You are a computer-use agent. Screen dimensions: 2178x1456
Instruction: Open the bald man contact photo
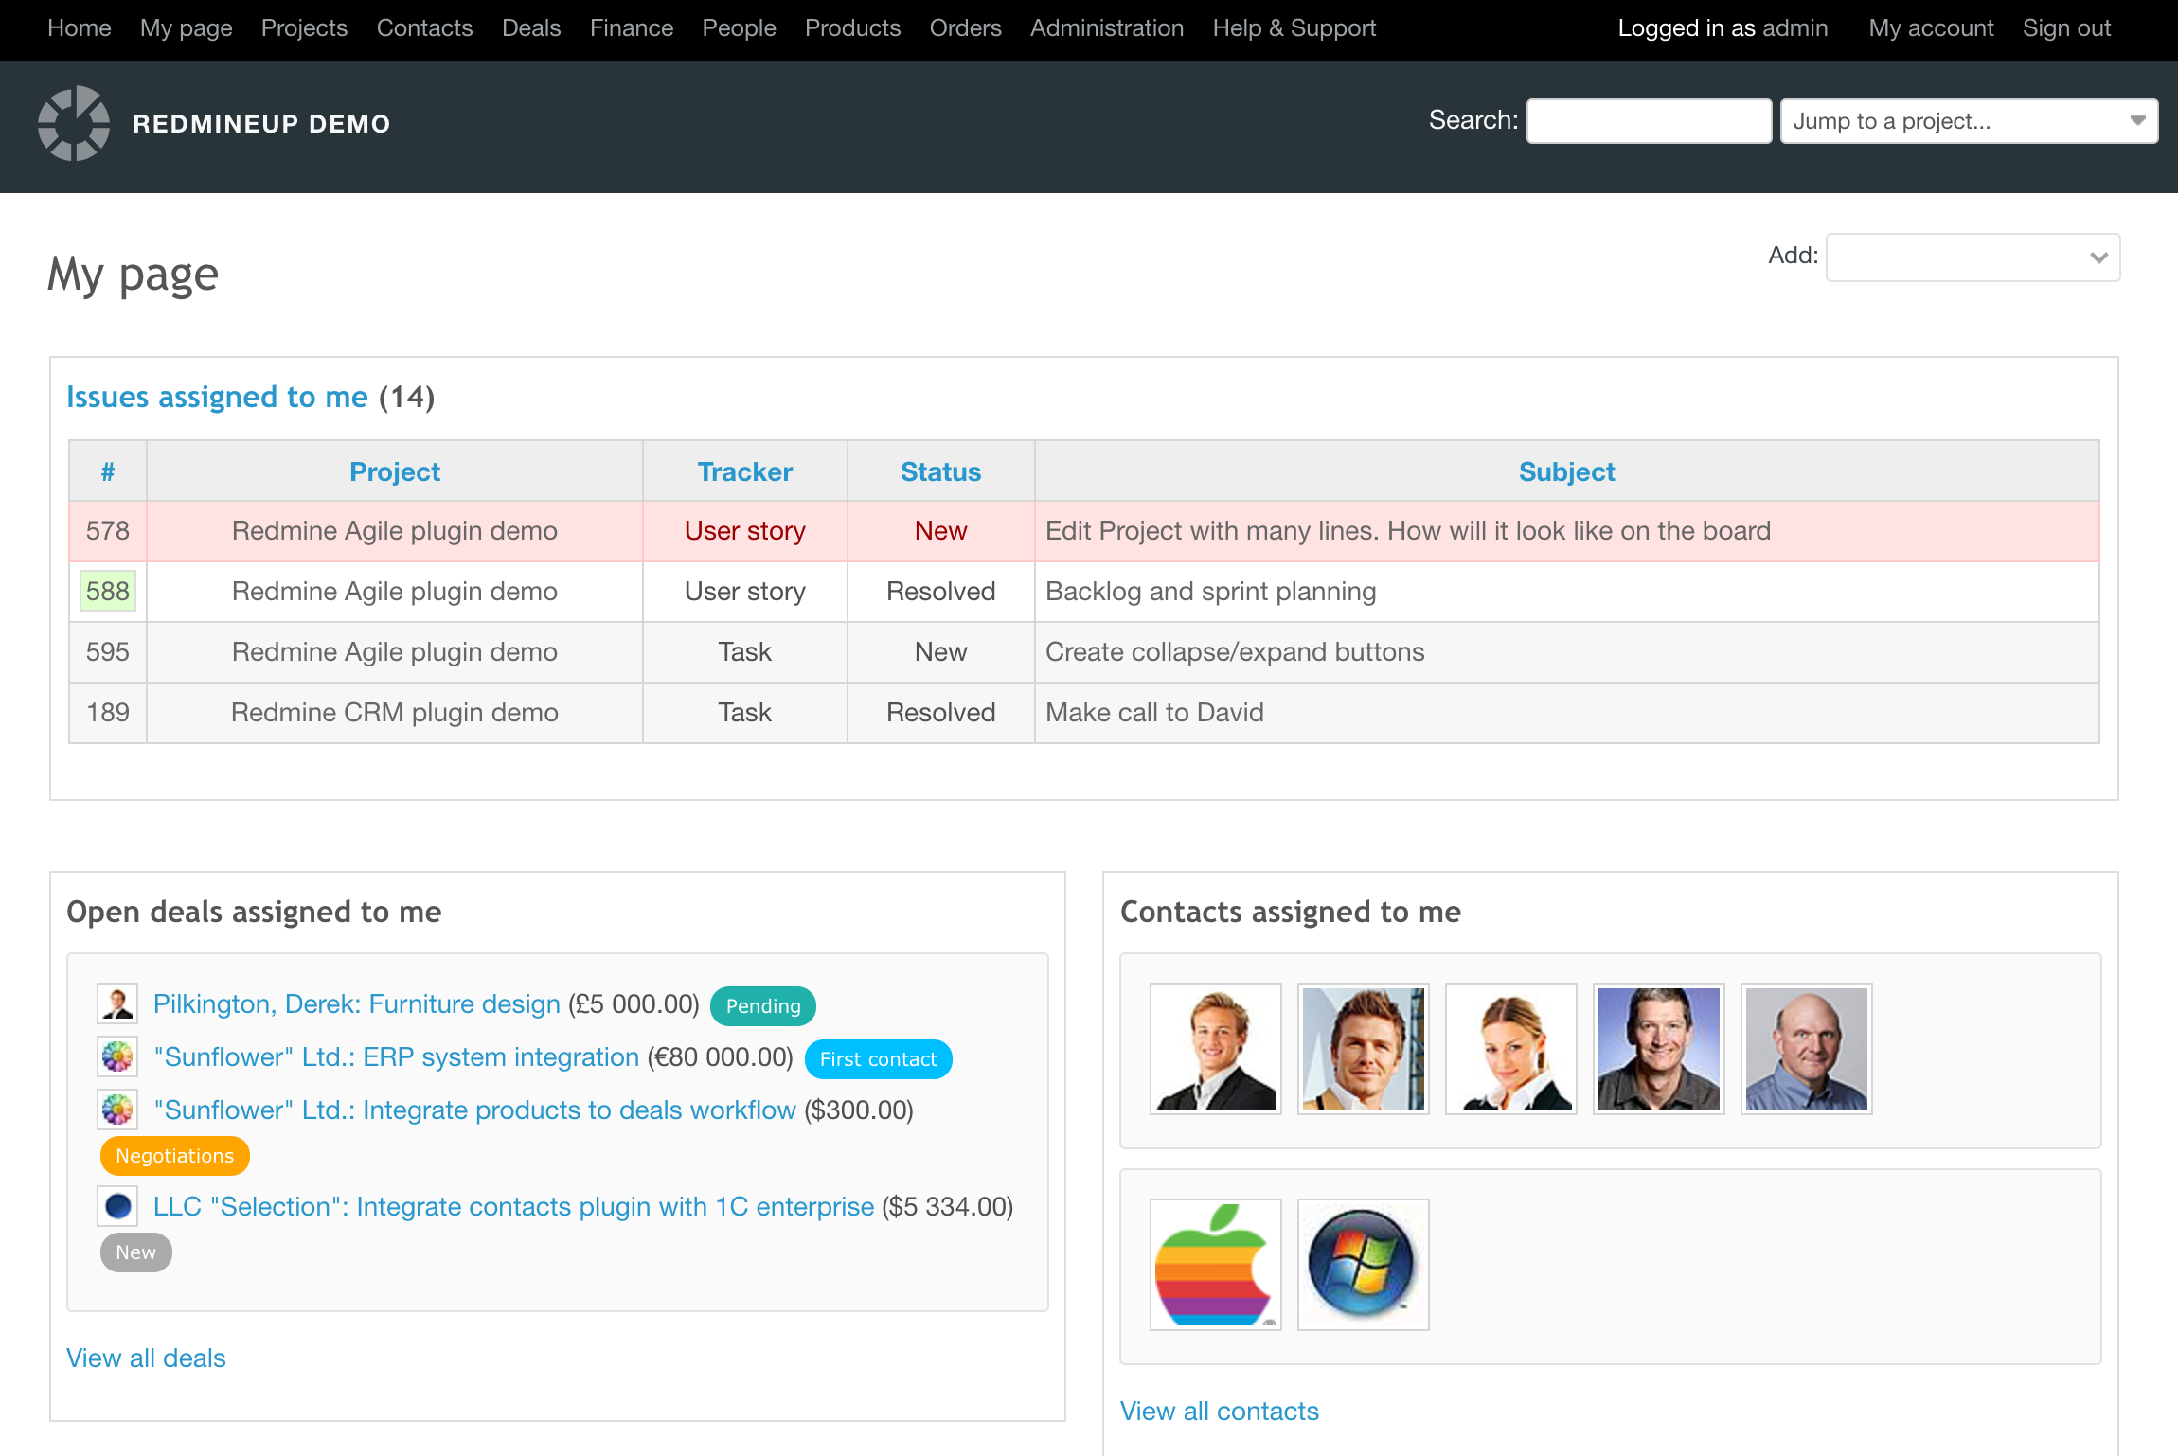pos(1806,1048)
